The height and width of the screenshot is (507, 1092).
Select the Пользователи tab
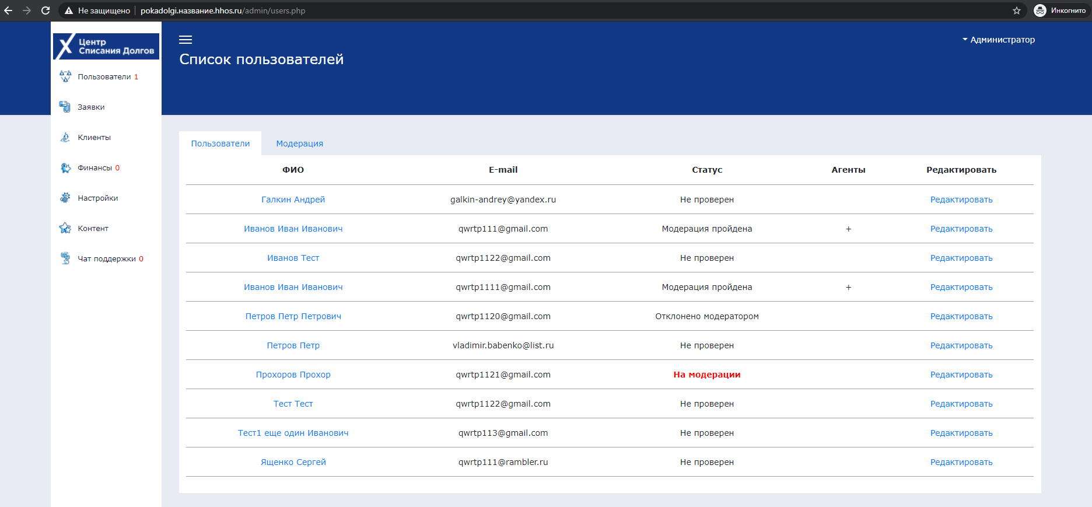pos(220,144)
